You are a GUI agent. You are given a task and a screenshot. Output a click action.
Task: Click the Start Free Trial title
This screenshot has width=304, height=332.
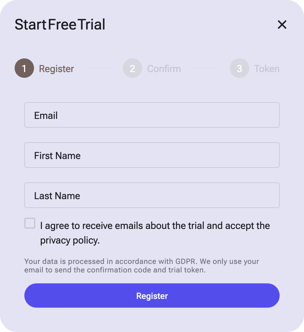tap(60, 25)
